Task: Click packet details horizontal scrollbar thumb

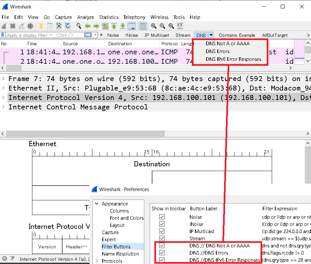Action: point(86,133)
